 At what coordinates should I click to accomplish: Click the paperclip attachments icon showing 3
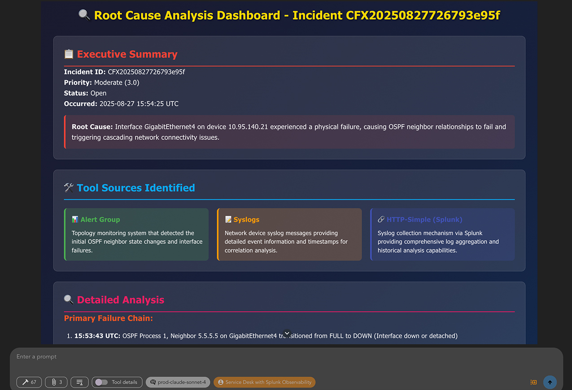click(x=57, y=382)
